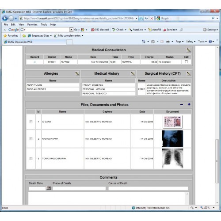The width and height of the screenshot is (221, 221).
Task: Go back with browser Back arrow
Action: click(5, 19)
